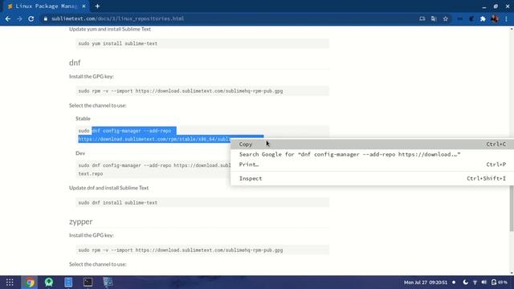Choose Inspect from the context menu
514x289 pixels.
[372, 178]
